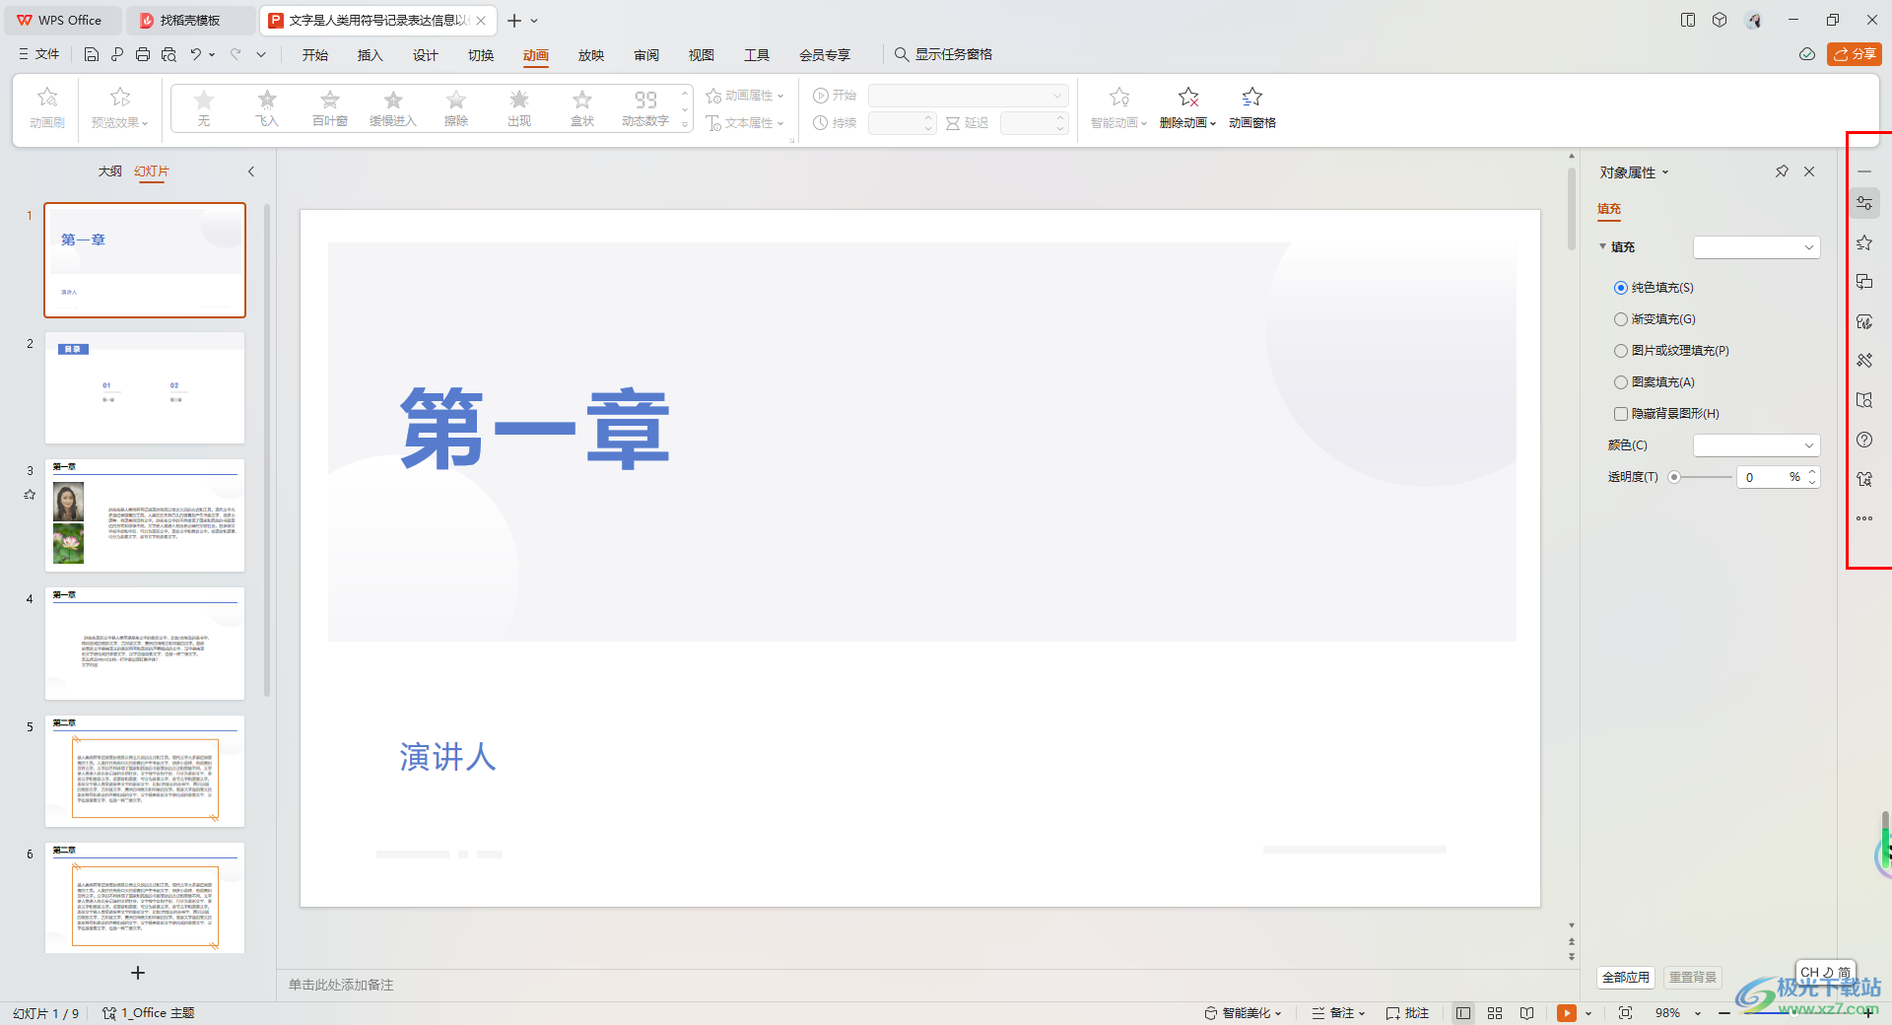Viewport: 1892px width, 1025px height.
Task: Click the print icon in quick toolbar
Action: [x=143, y=54]
